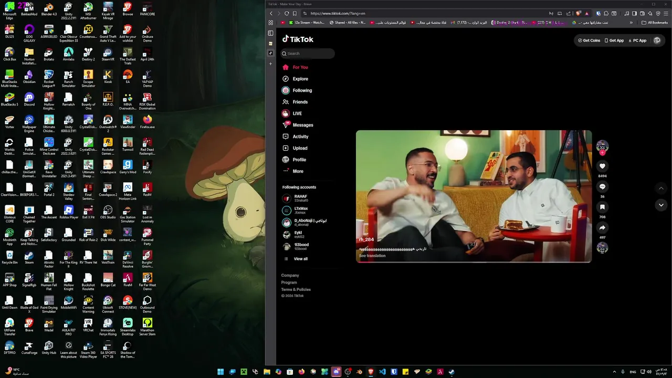Screen dimensions: 672x378
Task: Open the Friends page
Action: point(296,102)
